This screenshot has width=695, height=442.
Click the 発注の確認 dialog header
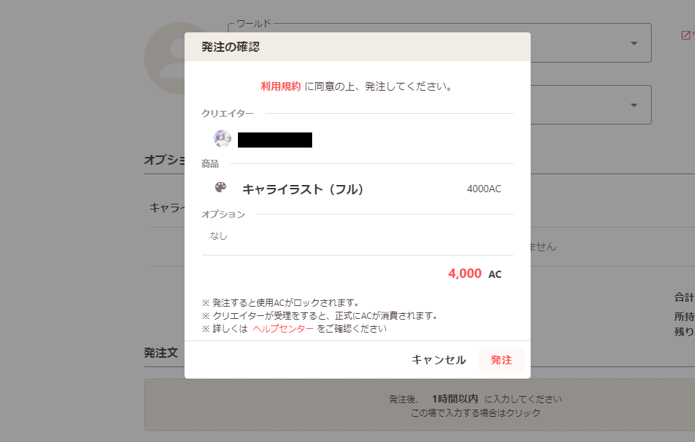[358, 47]
